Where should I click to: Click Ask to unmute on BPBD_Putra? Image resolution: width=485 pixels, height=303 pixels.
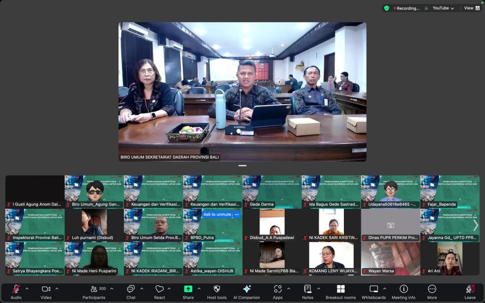pyautogui.click(x=217, y=214)
